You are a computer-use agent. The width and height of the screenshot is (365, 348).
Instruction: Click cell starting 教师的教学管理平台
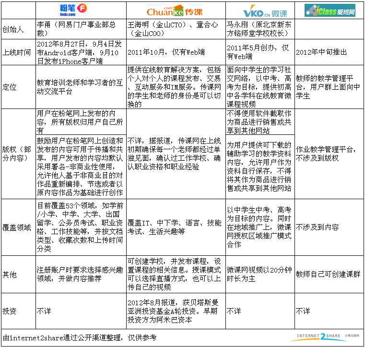[x=329, y=87]
